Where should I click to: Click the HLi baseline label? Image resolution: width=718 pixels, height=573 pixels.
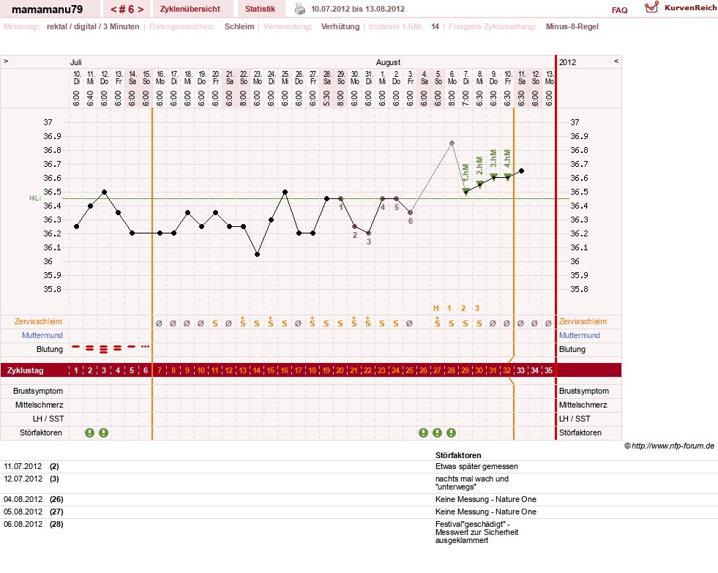pyautogui.click(x=35, y=198)
